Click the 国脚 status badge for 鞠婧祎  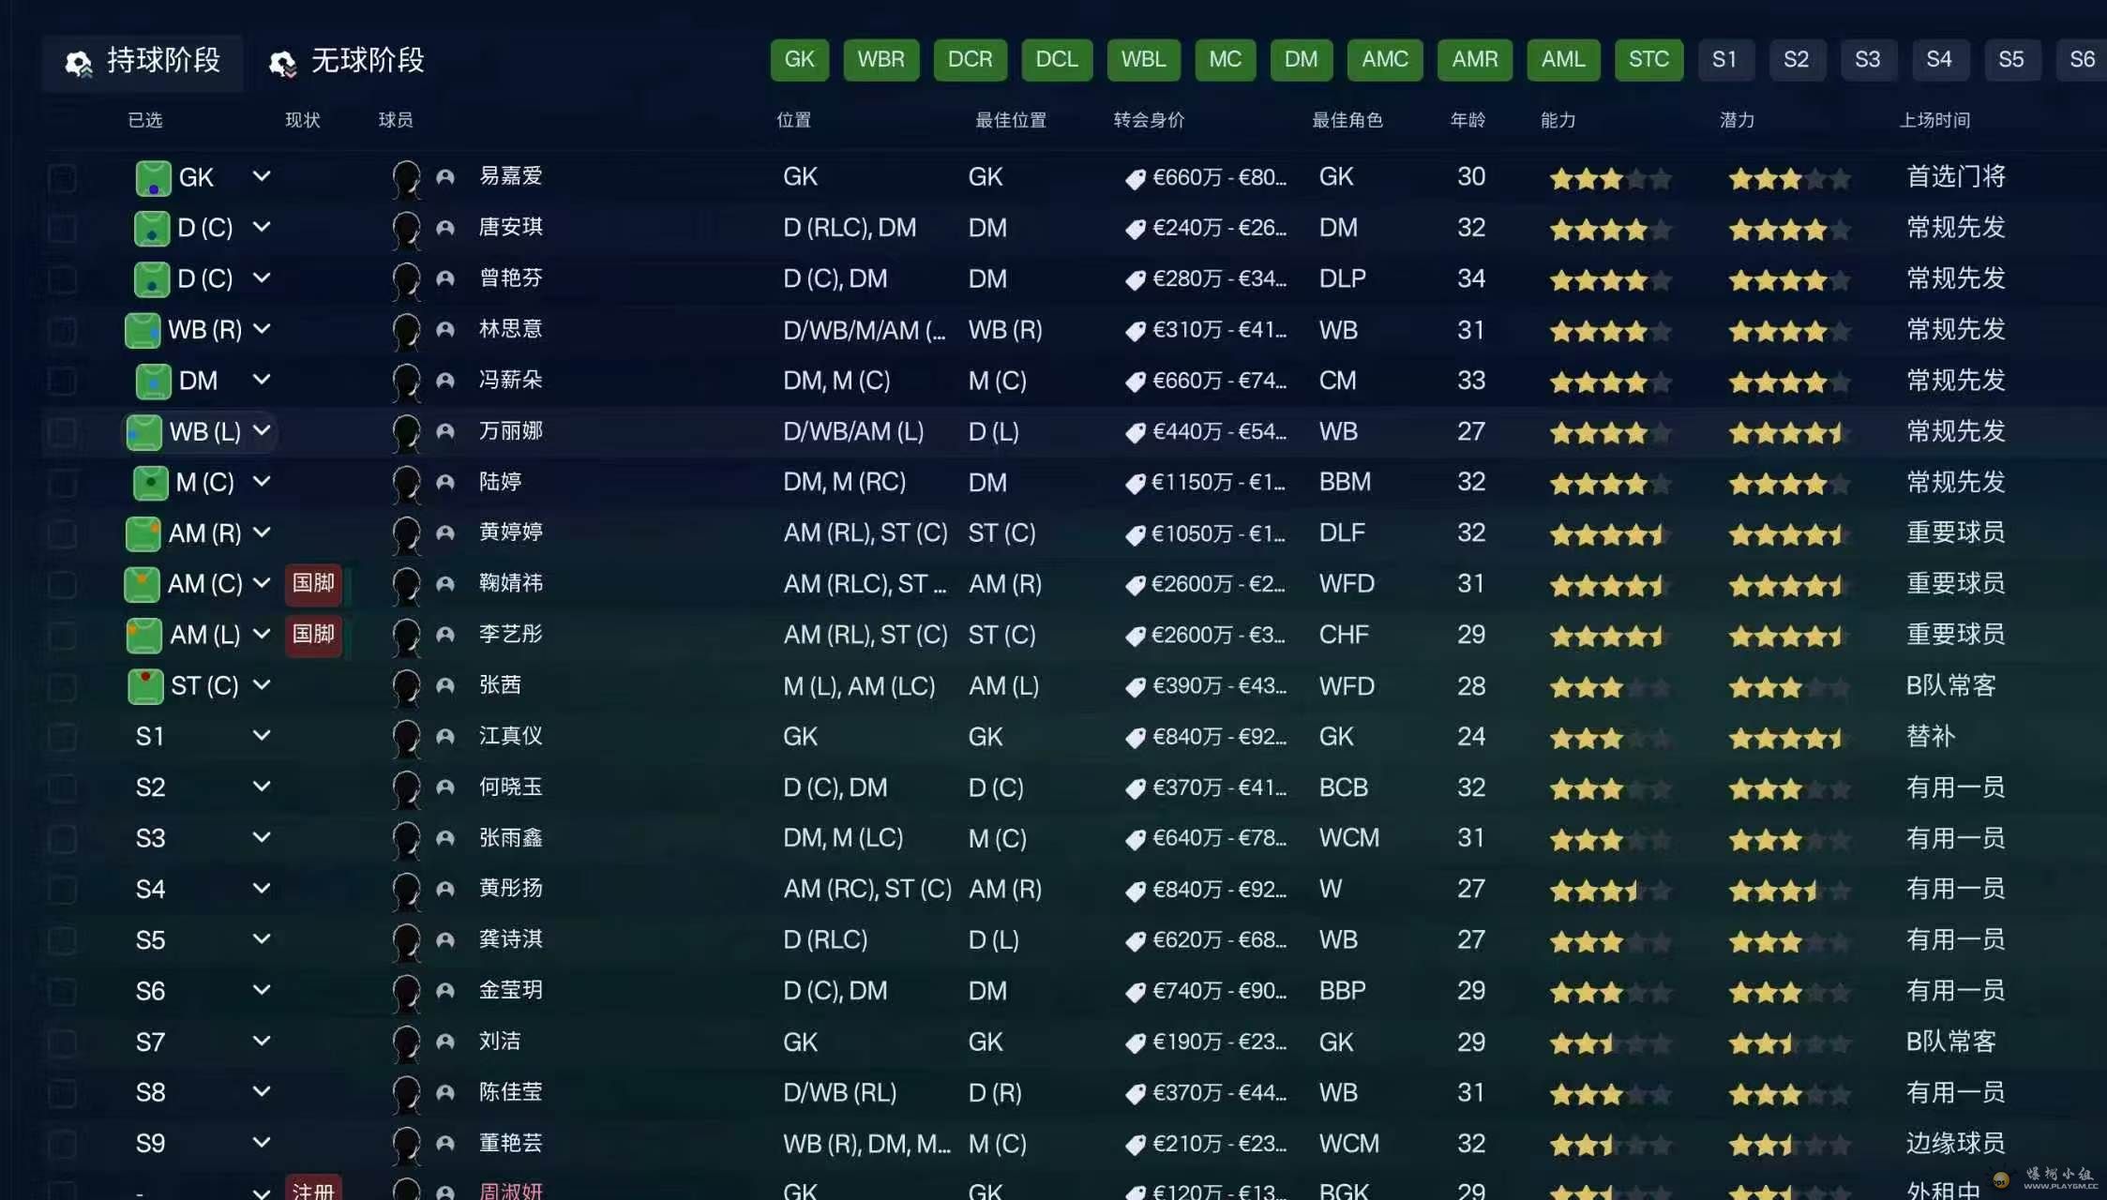313,584
